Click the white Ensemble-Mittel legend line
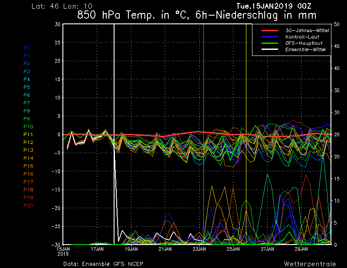347x268 pixels. point(269,49)
